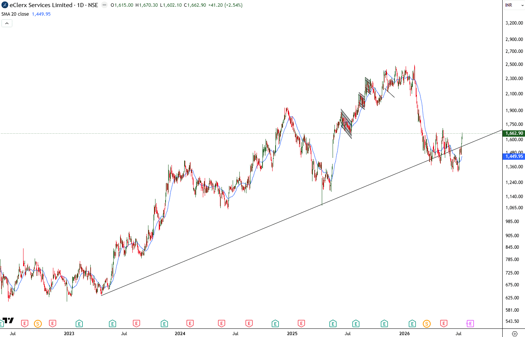Screen dimensions: 525x337
Task: Click the blue SMA price label on axis
Action: click(x=514, y=156)
